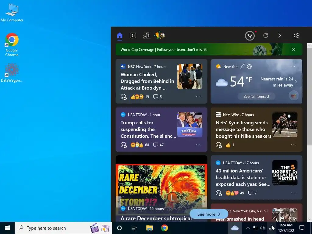Open Task View in the taskbar
The image size is (312, 234).
(134, 228)
